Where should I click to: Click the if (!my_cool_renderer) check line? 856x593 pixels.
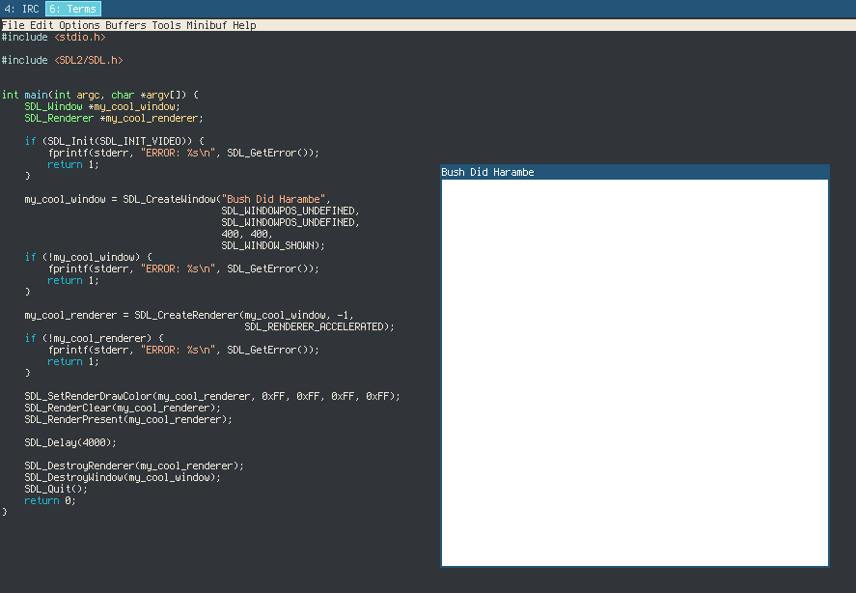pyautogui.click(x=94, y=338)
